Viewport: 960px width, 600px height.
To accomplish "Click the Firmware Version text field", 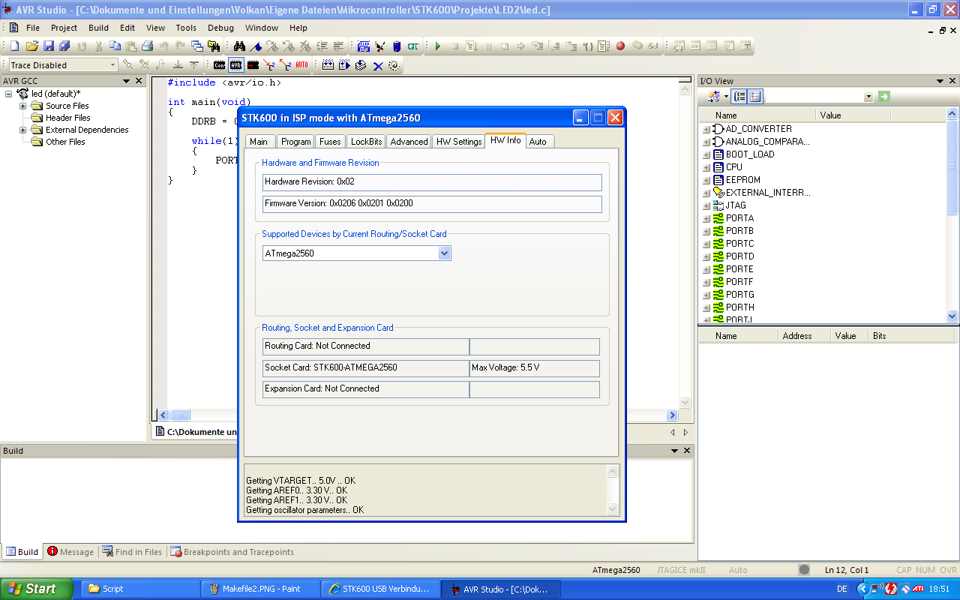I will [432, 204].
